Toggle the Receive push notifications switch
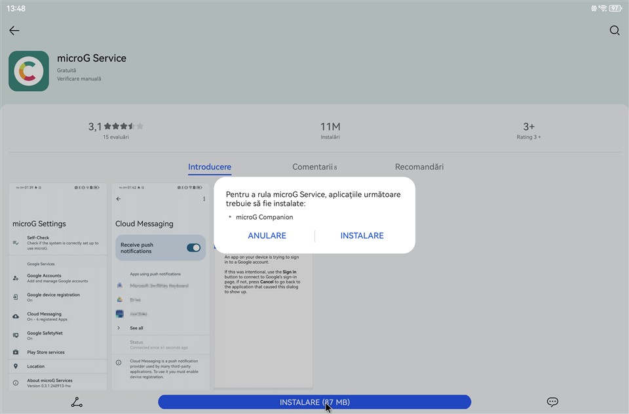This screenshot has width=629, height=414. [193, 247]
